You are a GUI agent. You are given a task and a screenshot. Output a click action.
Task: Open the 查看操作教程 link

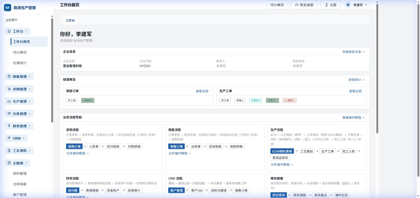(353, 118)
